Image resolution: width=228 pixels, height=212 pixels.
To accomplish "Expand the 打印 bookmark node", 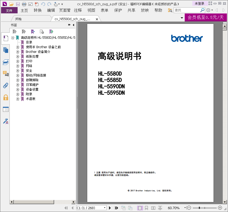I will 18,61.
